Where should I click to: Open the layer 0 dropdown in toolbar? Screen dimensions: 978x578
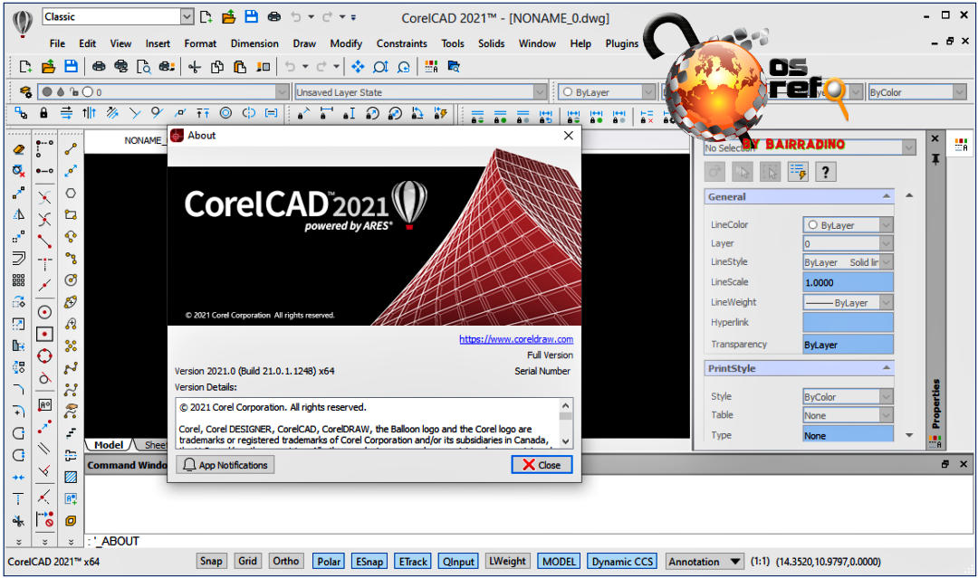[282, 92]
